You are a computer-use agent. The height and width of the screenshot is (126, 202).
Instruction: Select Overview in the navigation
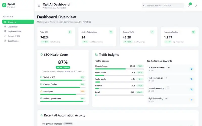point(18,22)
